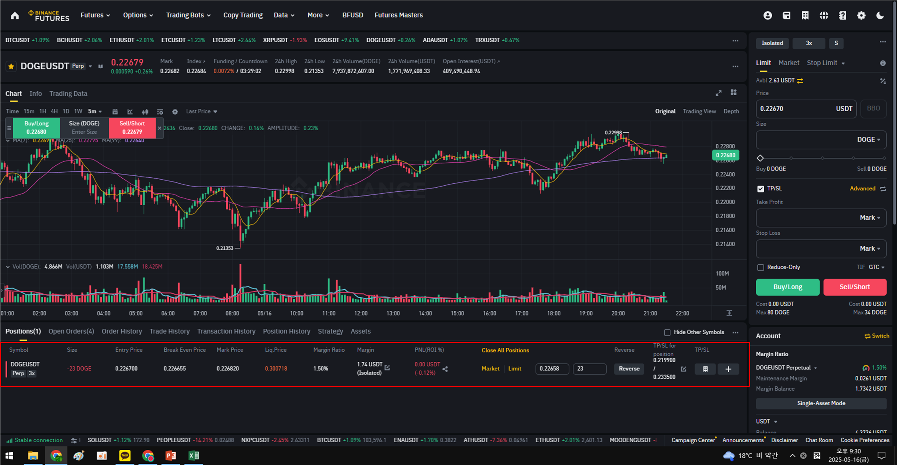Change size unit DOGE dropdown

[869, 140]
